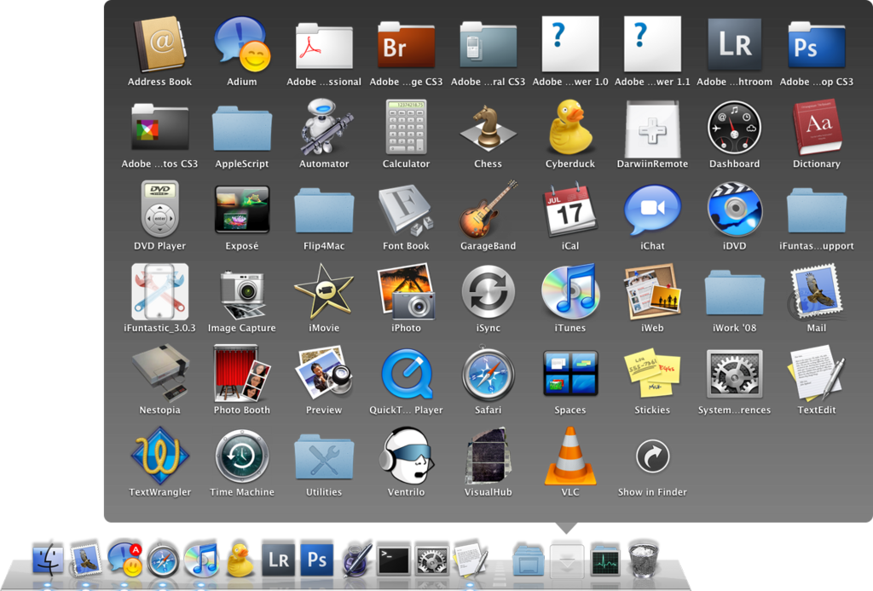Image resolution: width=873 pixels, height=591 pixels.
Task: Open System Preferences in the grid
Action: click(x=734, y=374)
